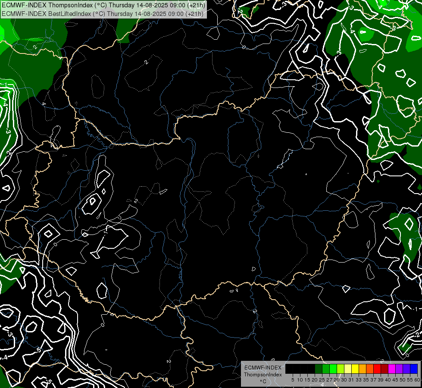Select the dark red 39-40 legend swatch
The image size is (422, 388).
[x=384, y=369]
